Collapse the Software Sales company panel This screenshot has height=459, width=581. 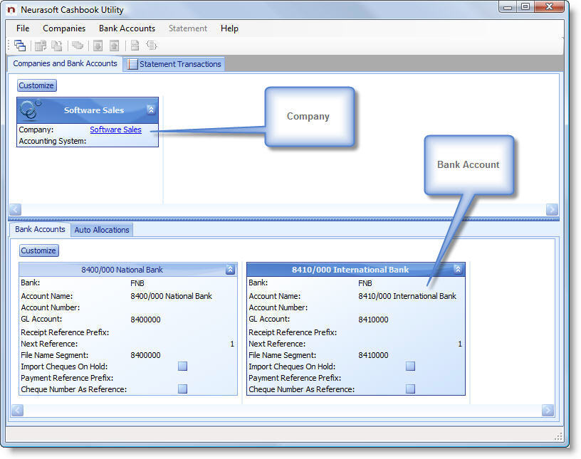pyautogui.click(x=151, y=110)
